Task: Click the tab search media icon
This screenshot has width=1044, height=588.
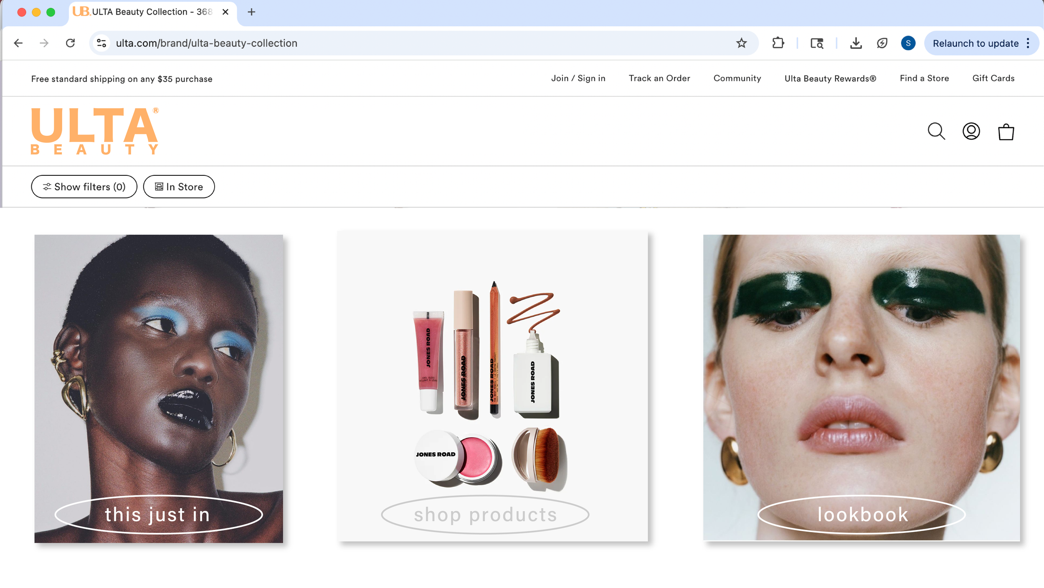Action: click(817, 43)
